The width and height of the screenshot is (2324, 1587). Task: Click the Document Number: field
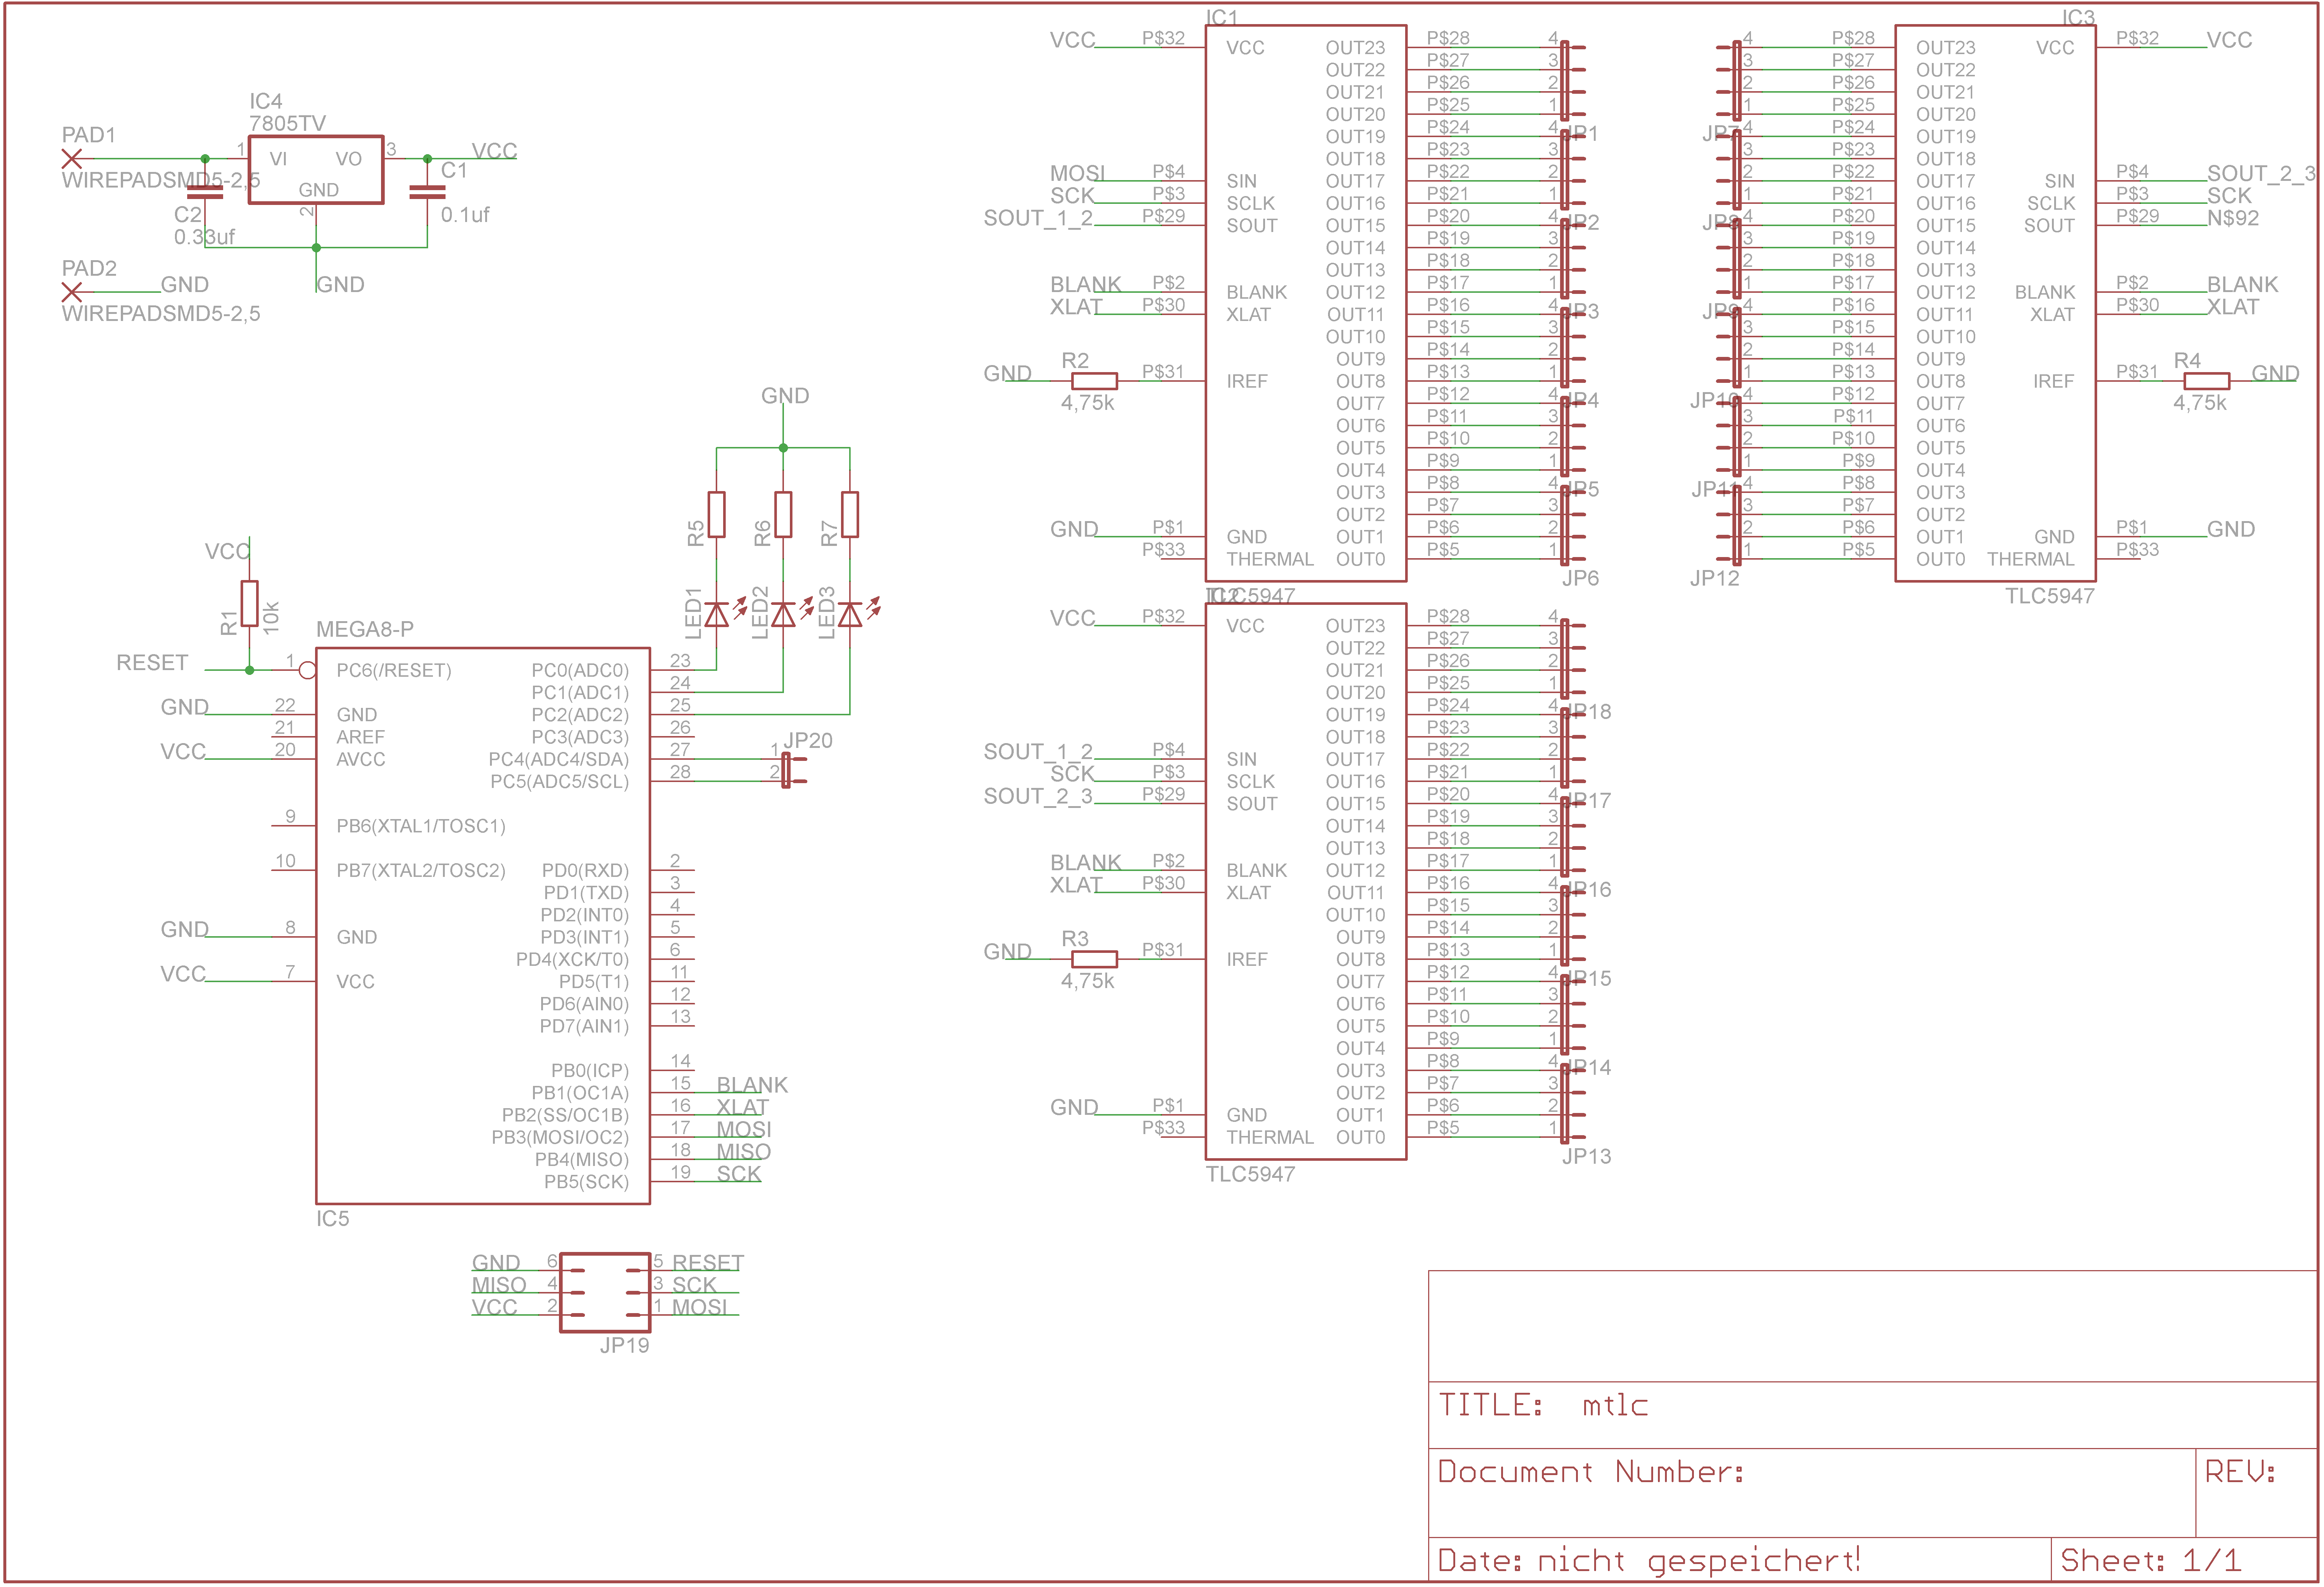tap(1812, 1493)
